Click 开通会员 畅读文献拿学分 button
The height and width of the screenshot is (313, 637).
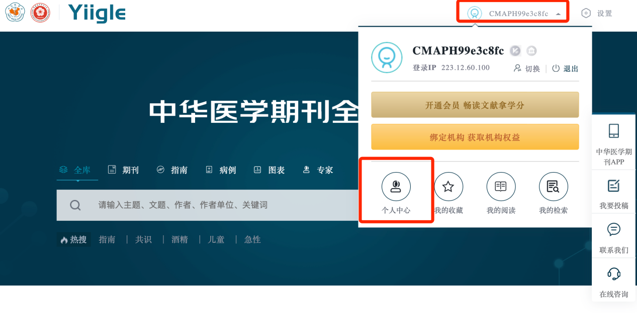[x=475, y=105]
